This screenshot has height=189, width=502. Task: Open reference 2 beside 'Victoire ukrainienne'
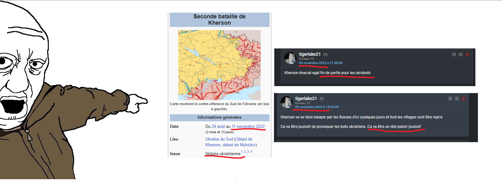click(x=245, y=152)
